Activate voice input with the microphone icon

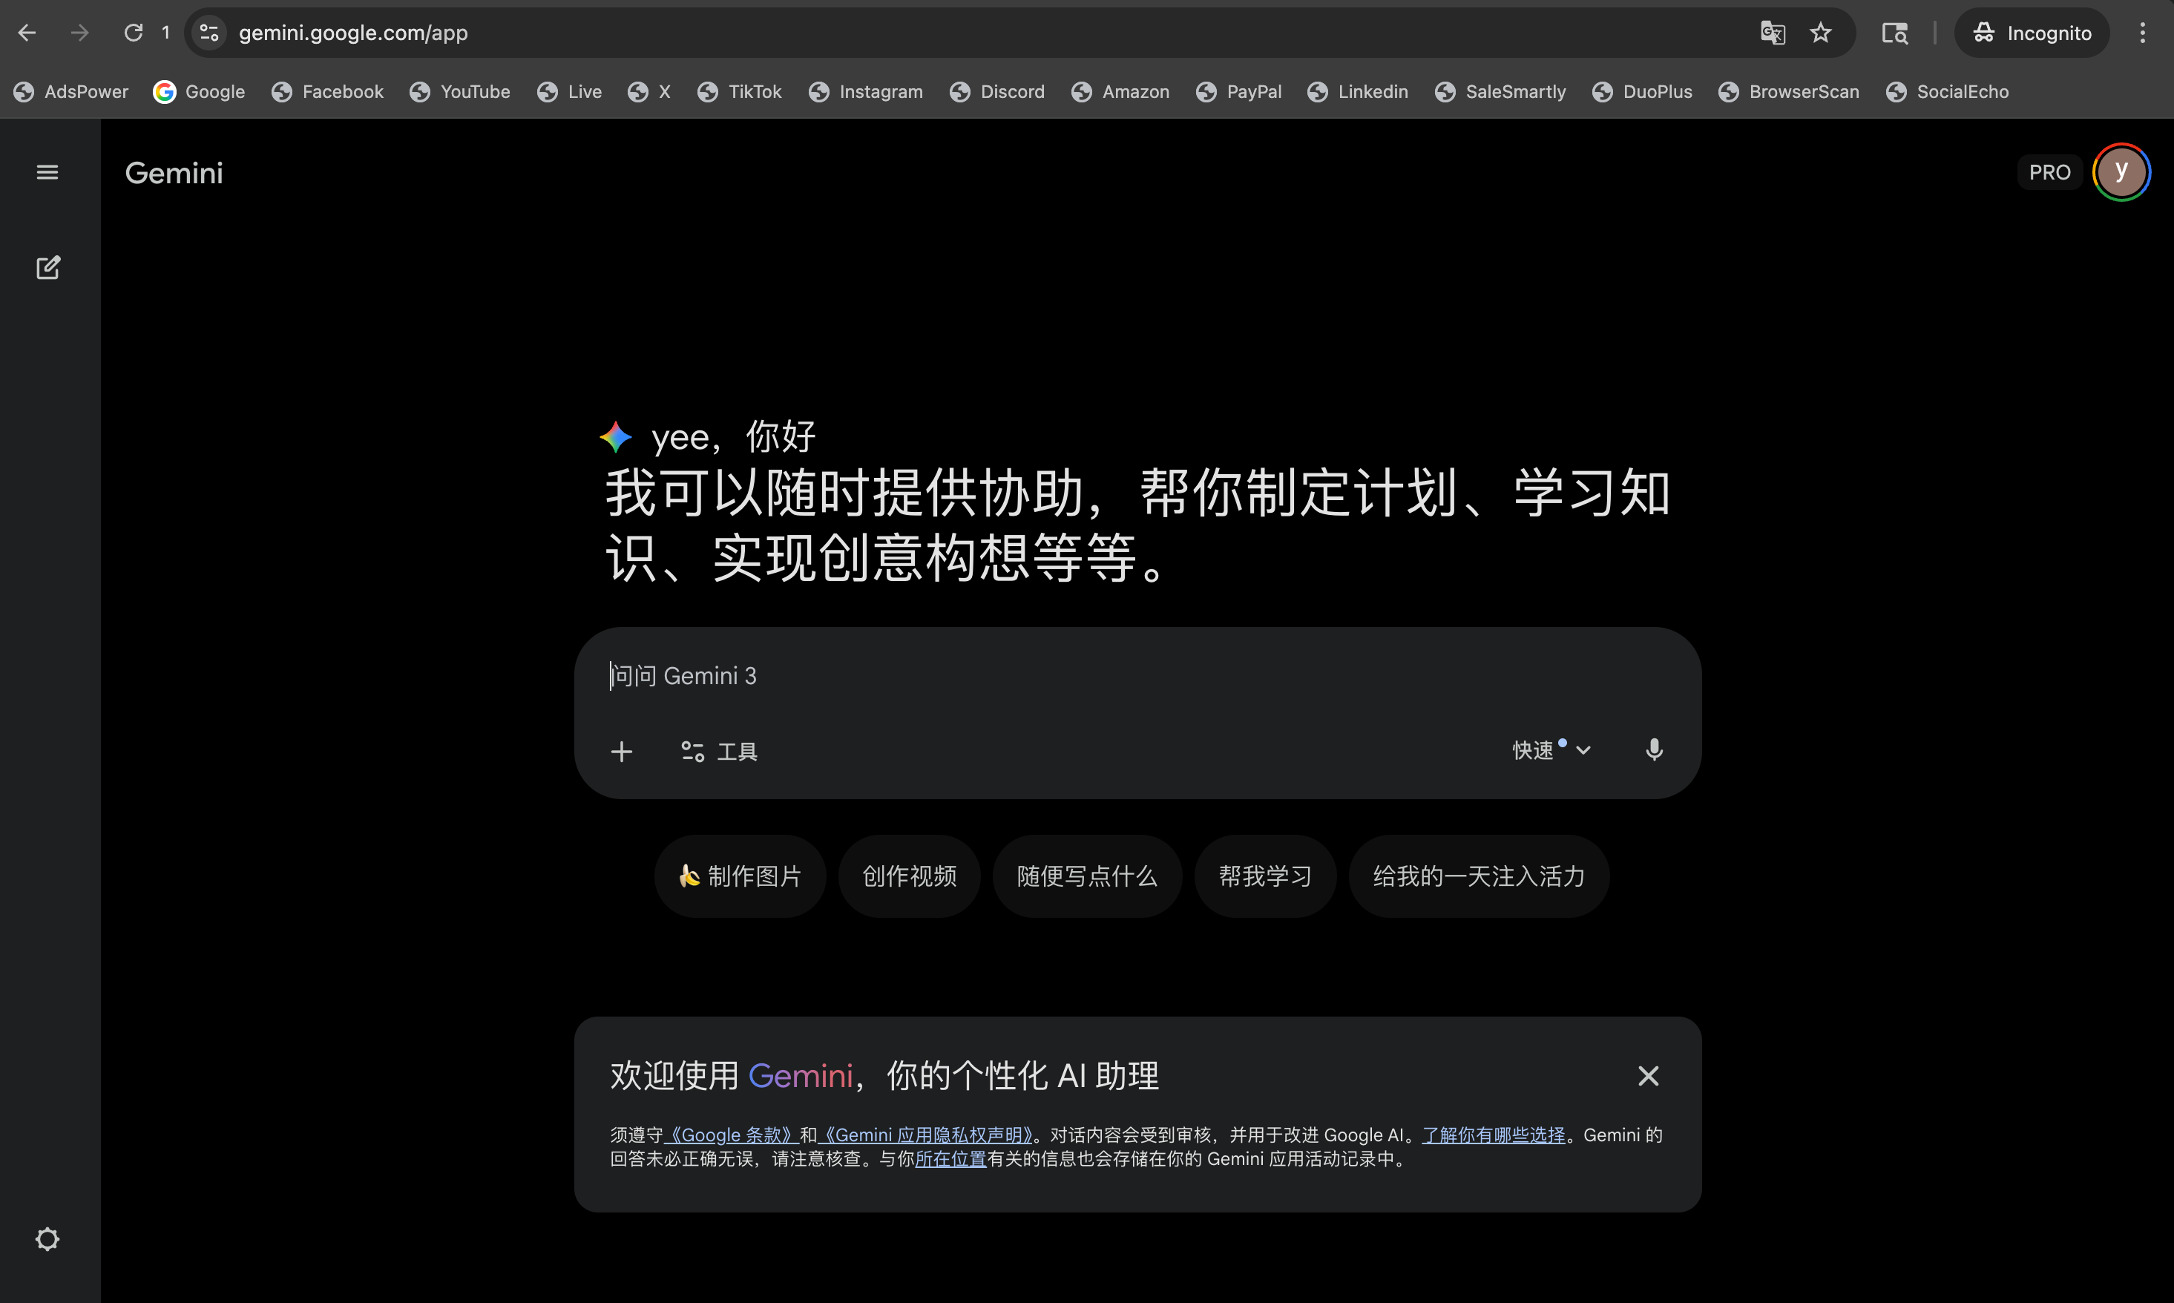coord(1653,749)
